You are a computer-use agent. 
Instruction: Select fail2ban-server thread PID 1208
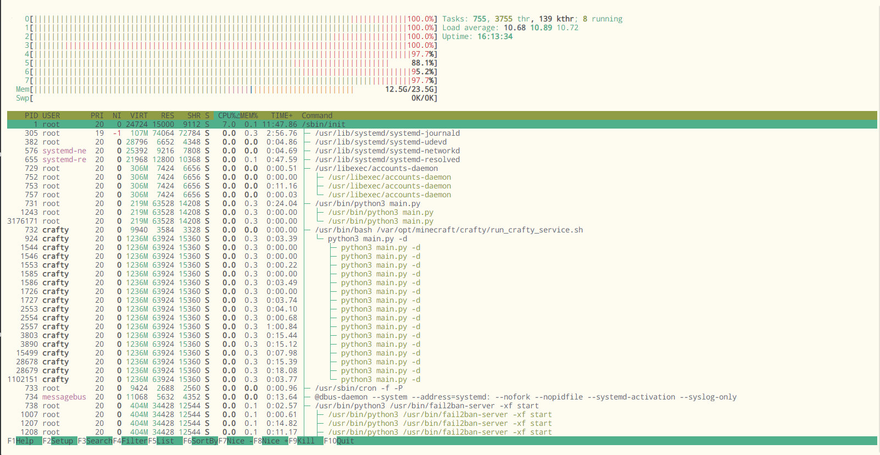(x=442, y=432)
